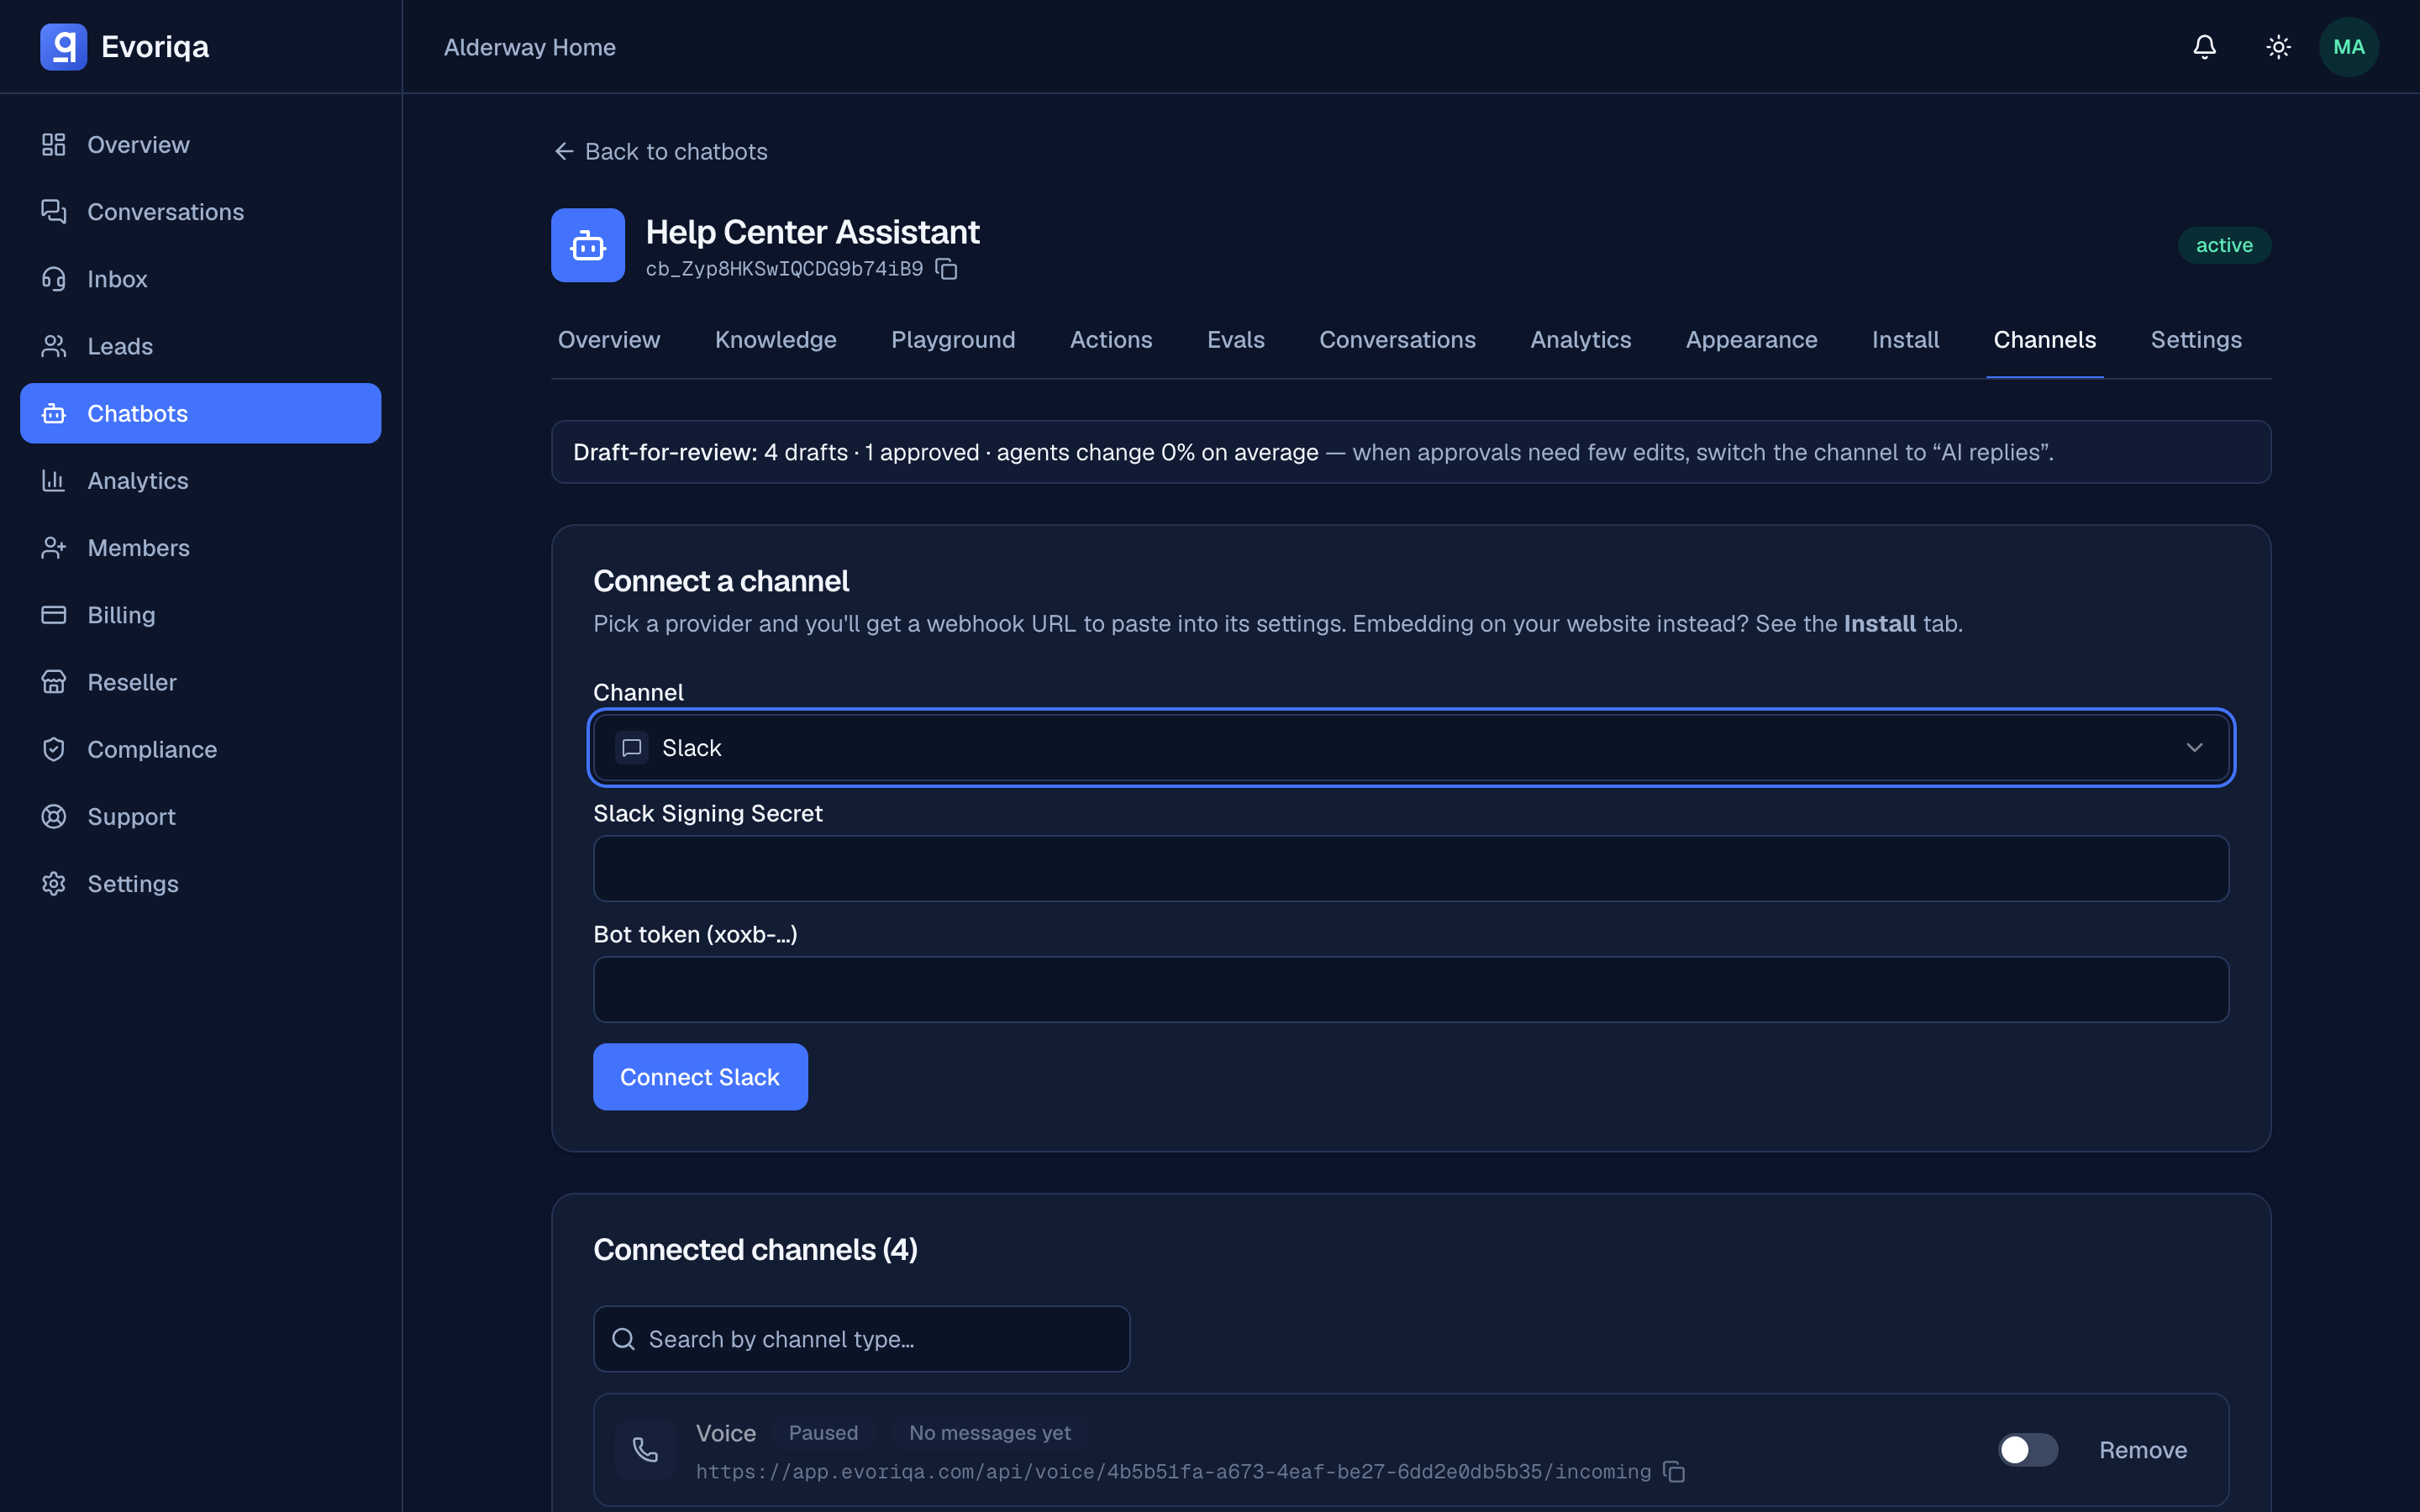2420x1512 pixels.
Task: Copy the chatbot ID
Action: (x=946, y=269)
